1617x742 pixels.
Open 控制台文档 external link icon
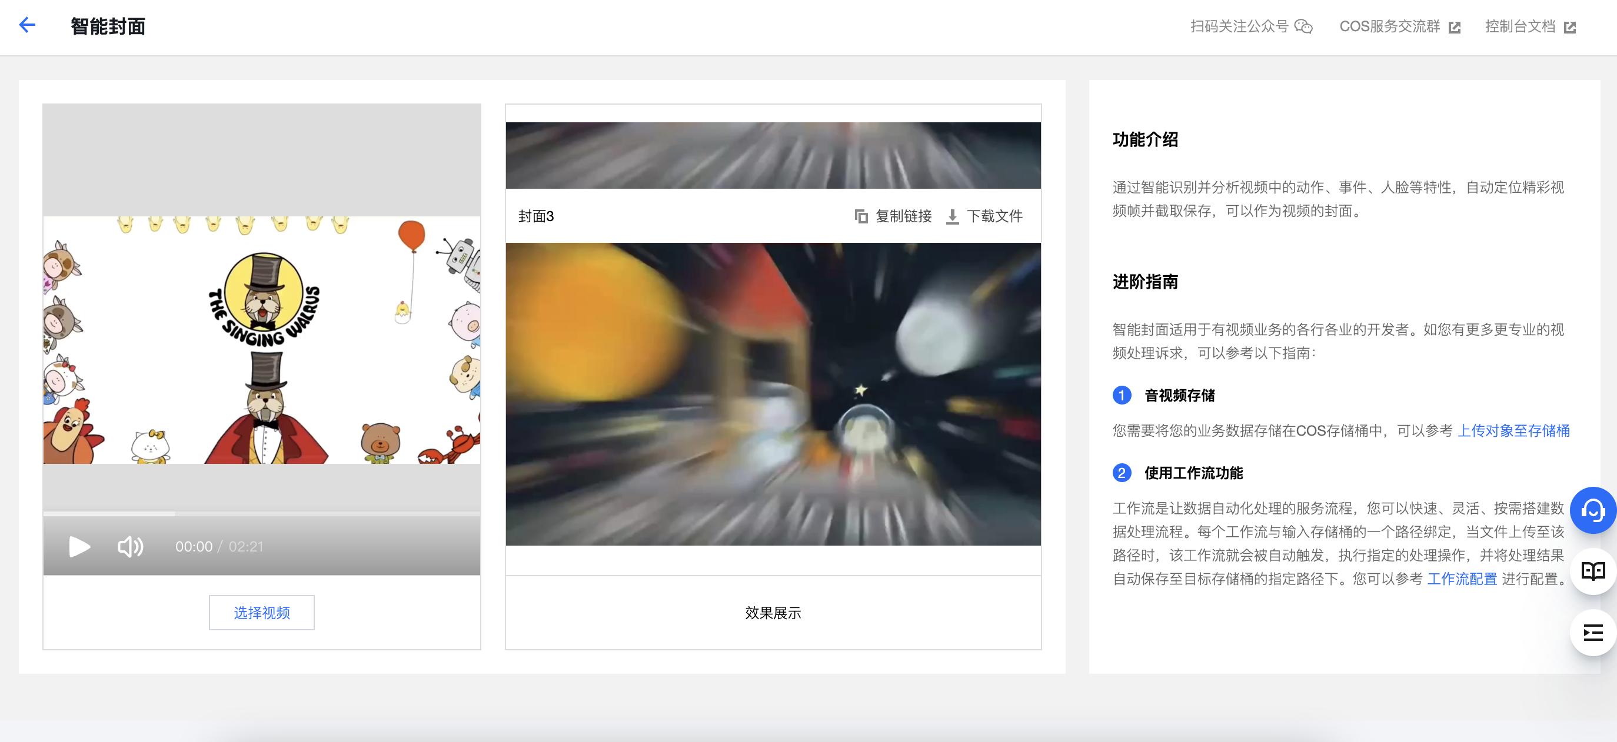(1570, 27)
